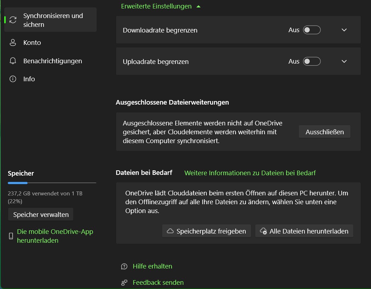The image size is (371, 289).
Task: Click the cloud icon on Speicherplatz freigeben
Action: (x=170, y=231)
